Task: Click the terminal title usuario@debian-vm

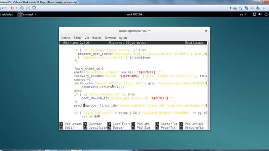Action: tap(134, 31)
